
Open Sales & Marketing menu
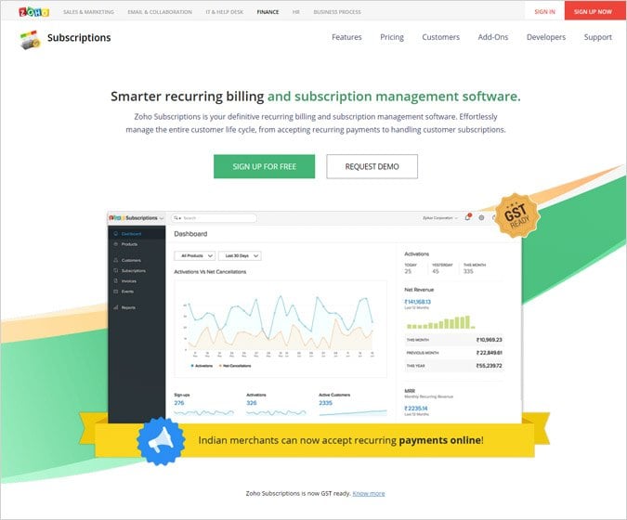click(88, 12)
